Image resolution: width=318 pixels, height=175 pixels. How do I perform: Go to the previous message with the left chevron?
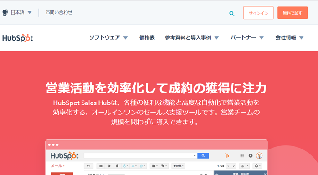(x=229, y=166)
